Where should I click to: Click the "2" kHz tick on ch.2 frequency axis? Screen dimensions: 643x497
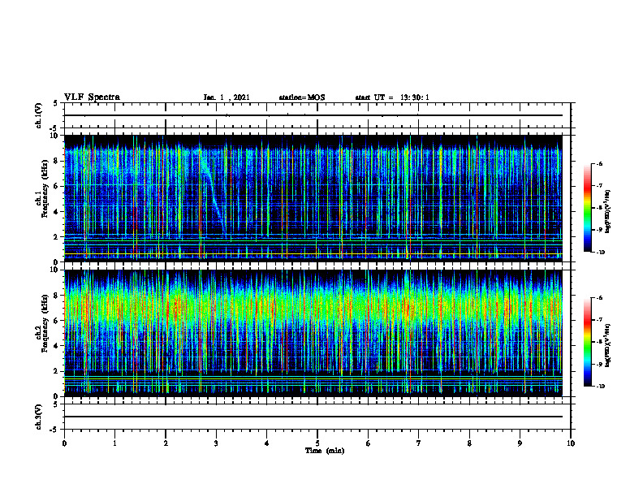click(57, 371)
